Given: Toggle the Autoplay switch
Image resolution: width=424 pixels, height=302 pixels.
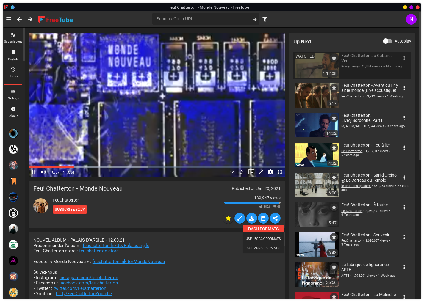Looking at the screenshot, I should click(387, 41).
